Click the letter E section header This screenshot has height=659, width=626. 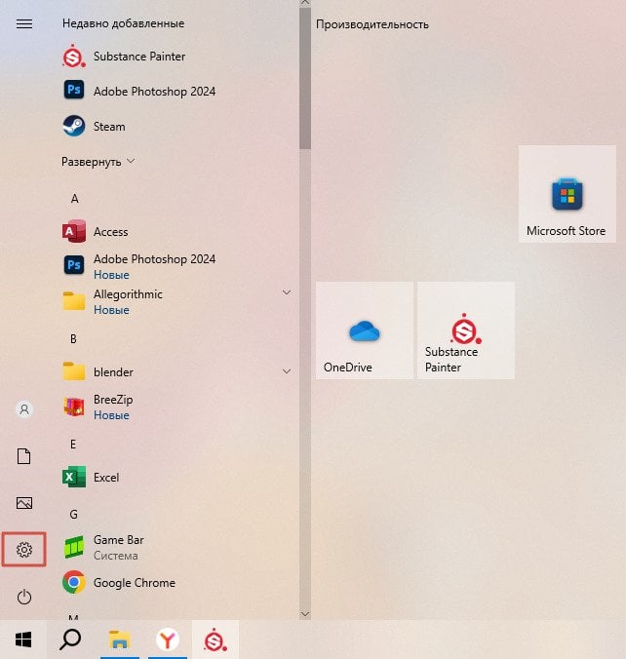pyautogui.click(x=73, y=445)
